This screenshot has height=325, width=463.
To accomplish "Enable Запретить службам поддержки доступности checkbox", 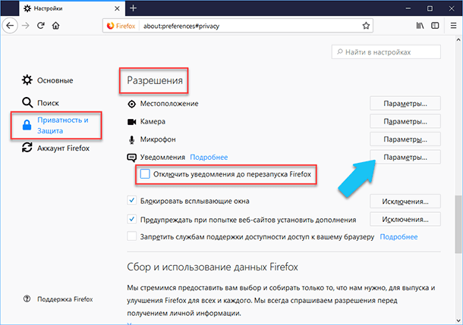I will (x=132, y=236).
